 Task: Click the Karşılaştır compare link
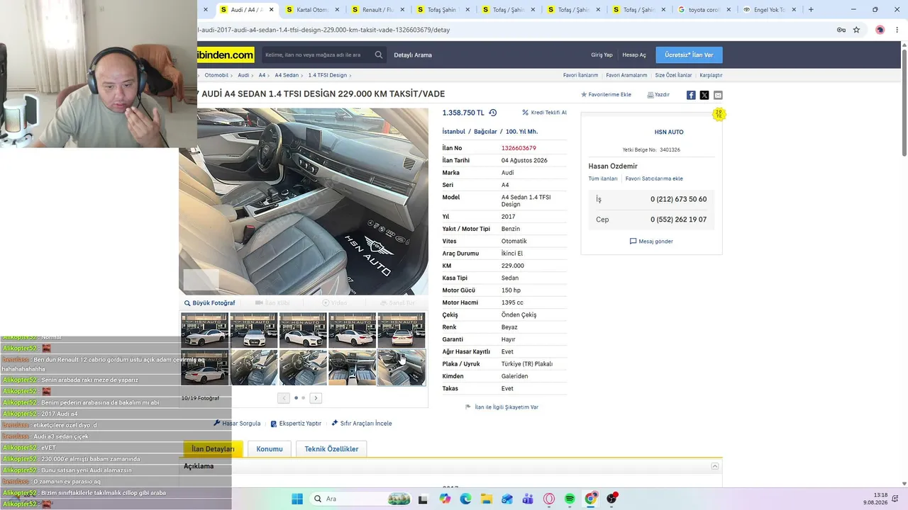click(711, 75)
